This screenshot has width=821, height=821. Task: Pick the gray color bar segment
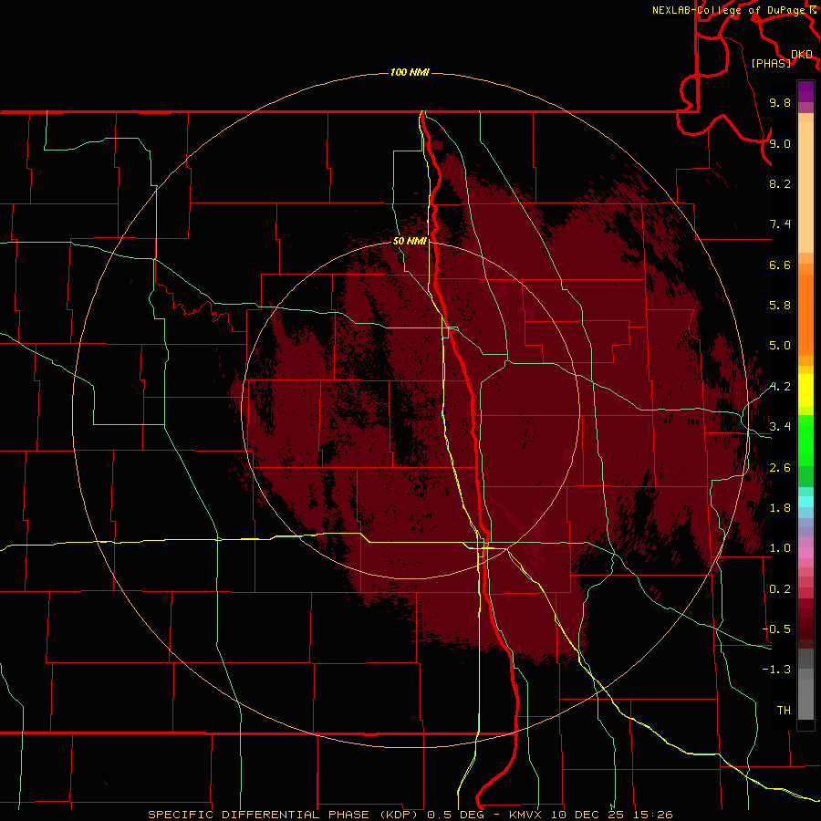[805, 683]
